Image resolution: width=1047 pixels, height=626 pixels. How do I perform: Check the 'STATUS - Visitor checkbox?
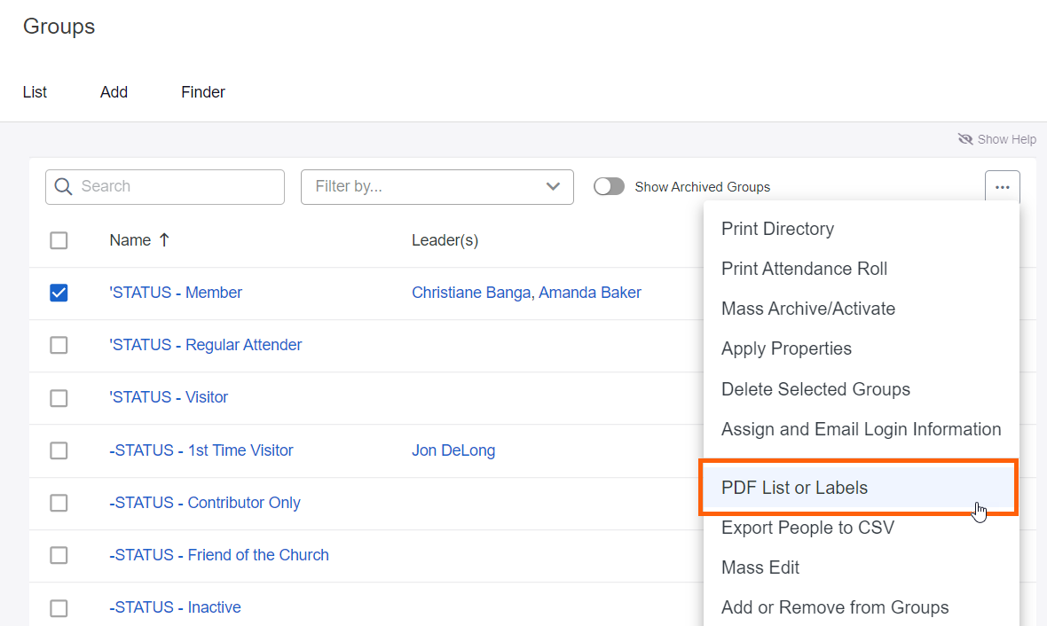[59, 398]
